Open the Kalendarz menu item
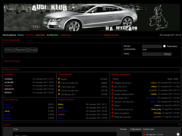This screenshot has width=182, height=136. tap(40, 35)
